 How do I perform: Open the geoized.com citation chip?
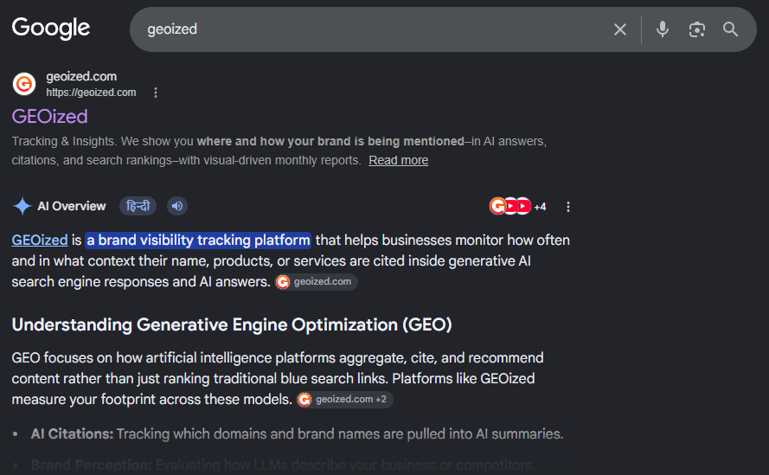(316, 282)
